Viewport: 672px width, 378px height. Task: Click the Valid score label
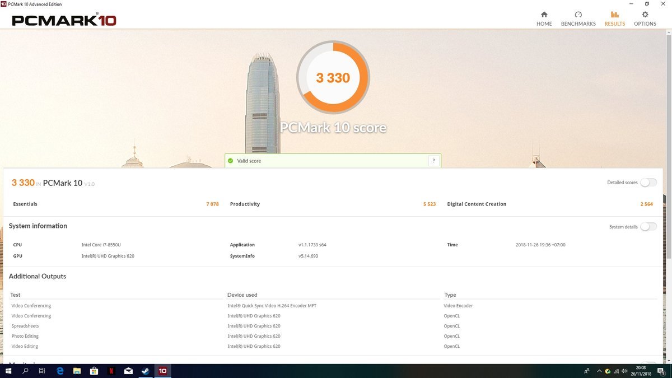tap(249, 161)
